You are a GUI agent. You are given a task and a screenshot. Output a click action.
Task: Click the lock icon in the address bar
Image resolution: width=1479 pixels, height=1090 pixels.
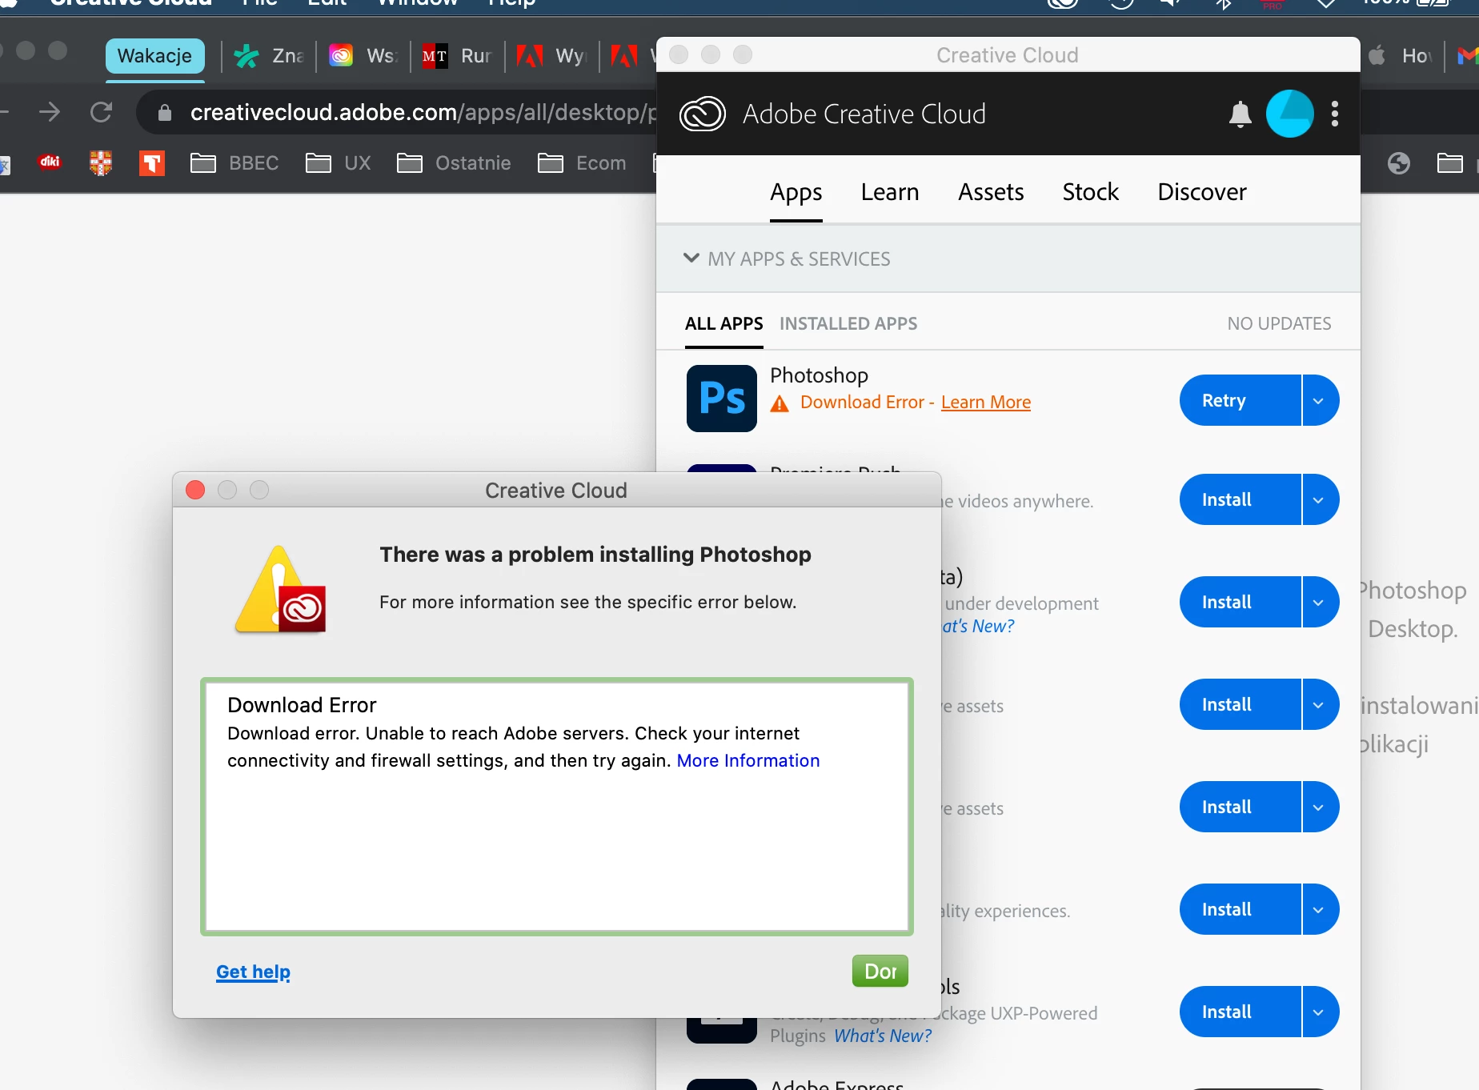(165, 113)
